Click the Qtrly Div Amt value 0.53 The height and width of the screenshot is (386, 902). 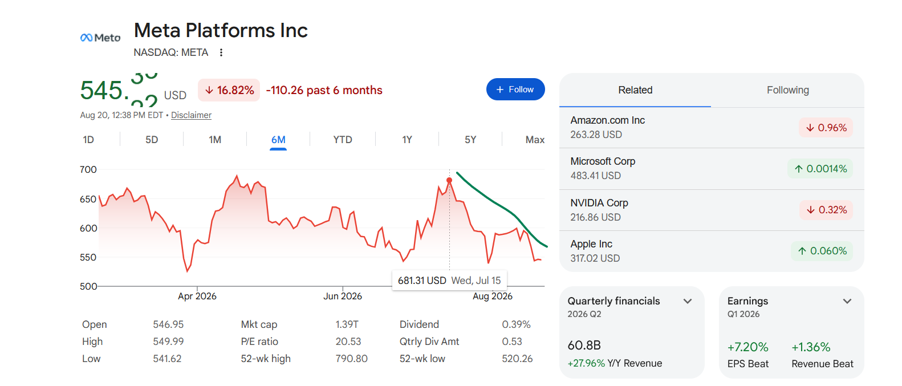512,342
